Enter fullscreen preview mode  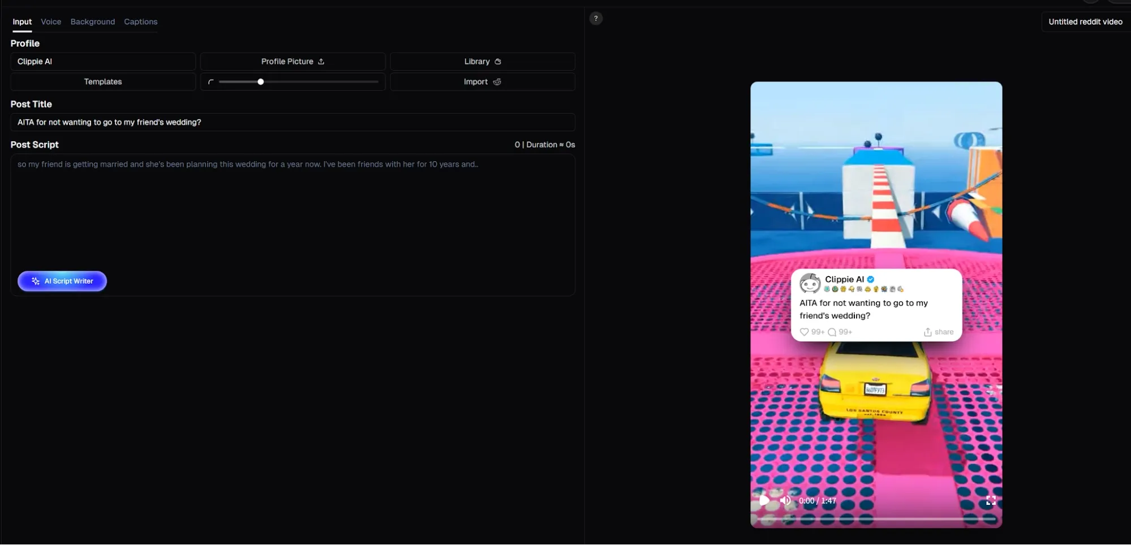991,500
